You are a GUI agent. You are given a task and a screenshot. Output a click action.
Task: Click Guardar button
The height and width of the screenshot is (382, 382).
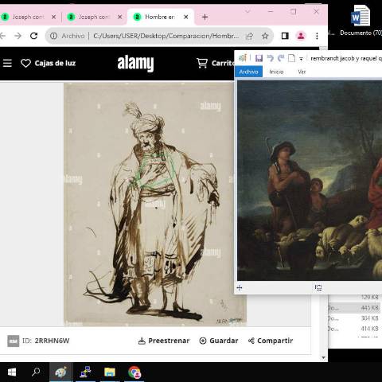click(219, 341)
